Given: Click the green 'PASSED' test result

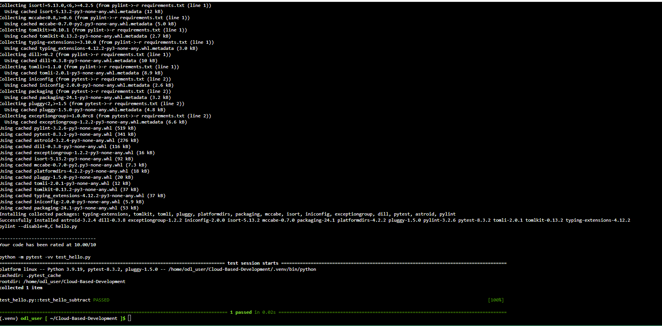Looking at the screenshot, I should [x=101, y=300].
